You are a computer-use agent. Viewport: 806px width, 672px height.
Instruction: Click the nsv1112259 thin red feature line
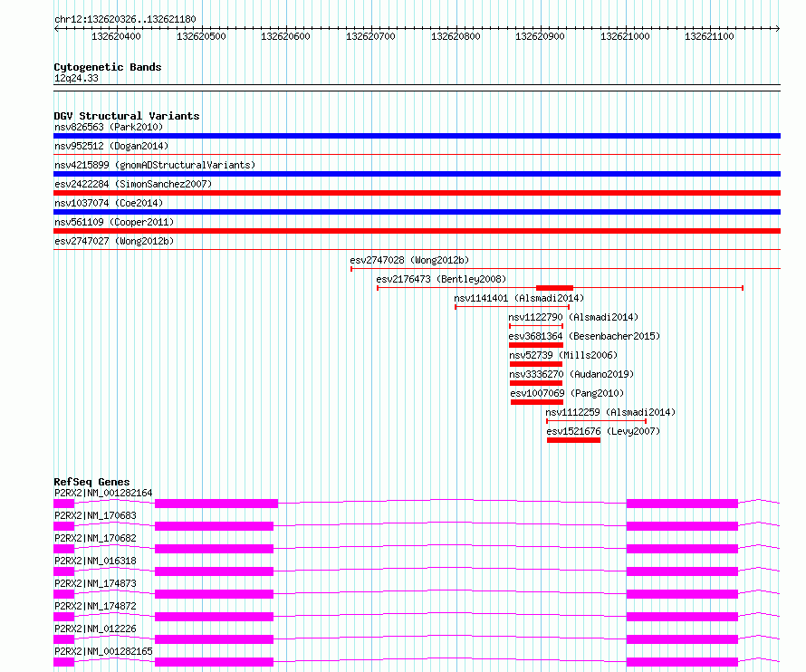pyautogui.click(x=596, y=421)
